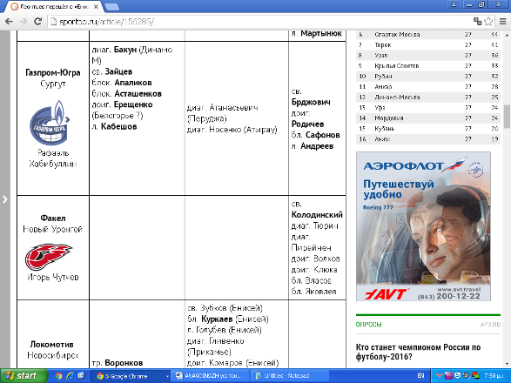Click the player name Колодинский
Image resolution: width=511 pixels, height=383 pixels.
coord(317,215)
